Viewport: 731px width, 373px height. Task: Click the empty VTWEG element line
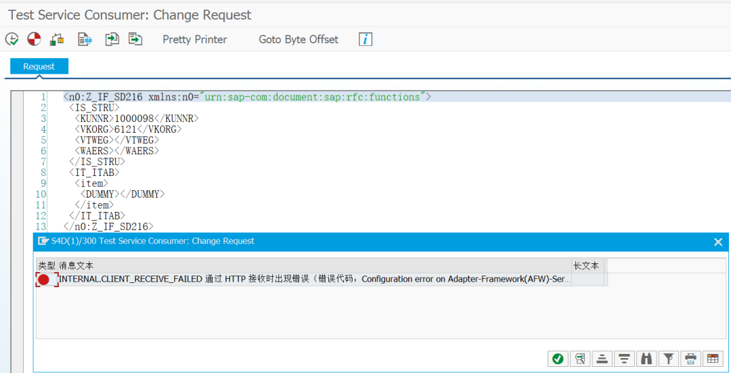tap(117, 140)
